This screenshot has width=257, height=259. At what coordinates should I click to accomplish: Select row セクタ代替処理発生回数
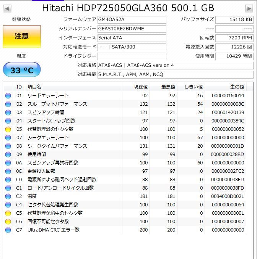125,205
